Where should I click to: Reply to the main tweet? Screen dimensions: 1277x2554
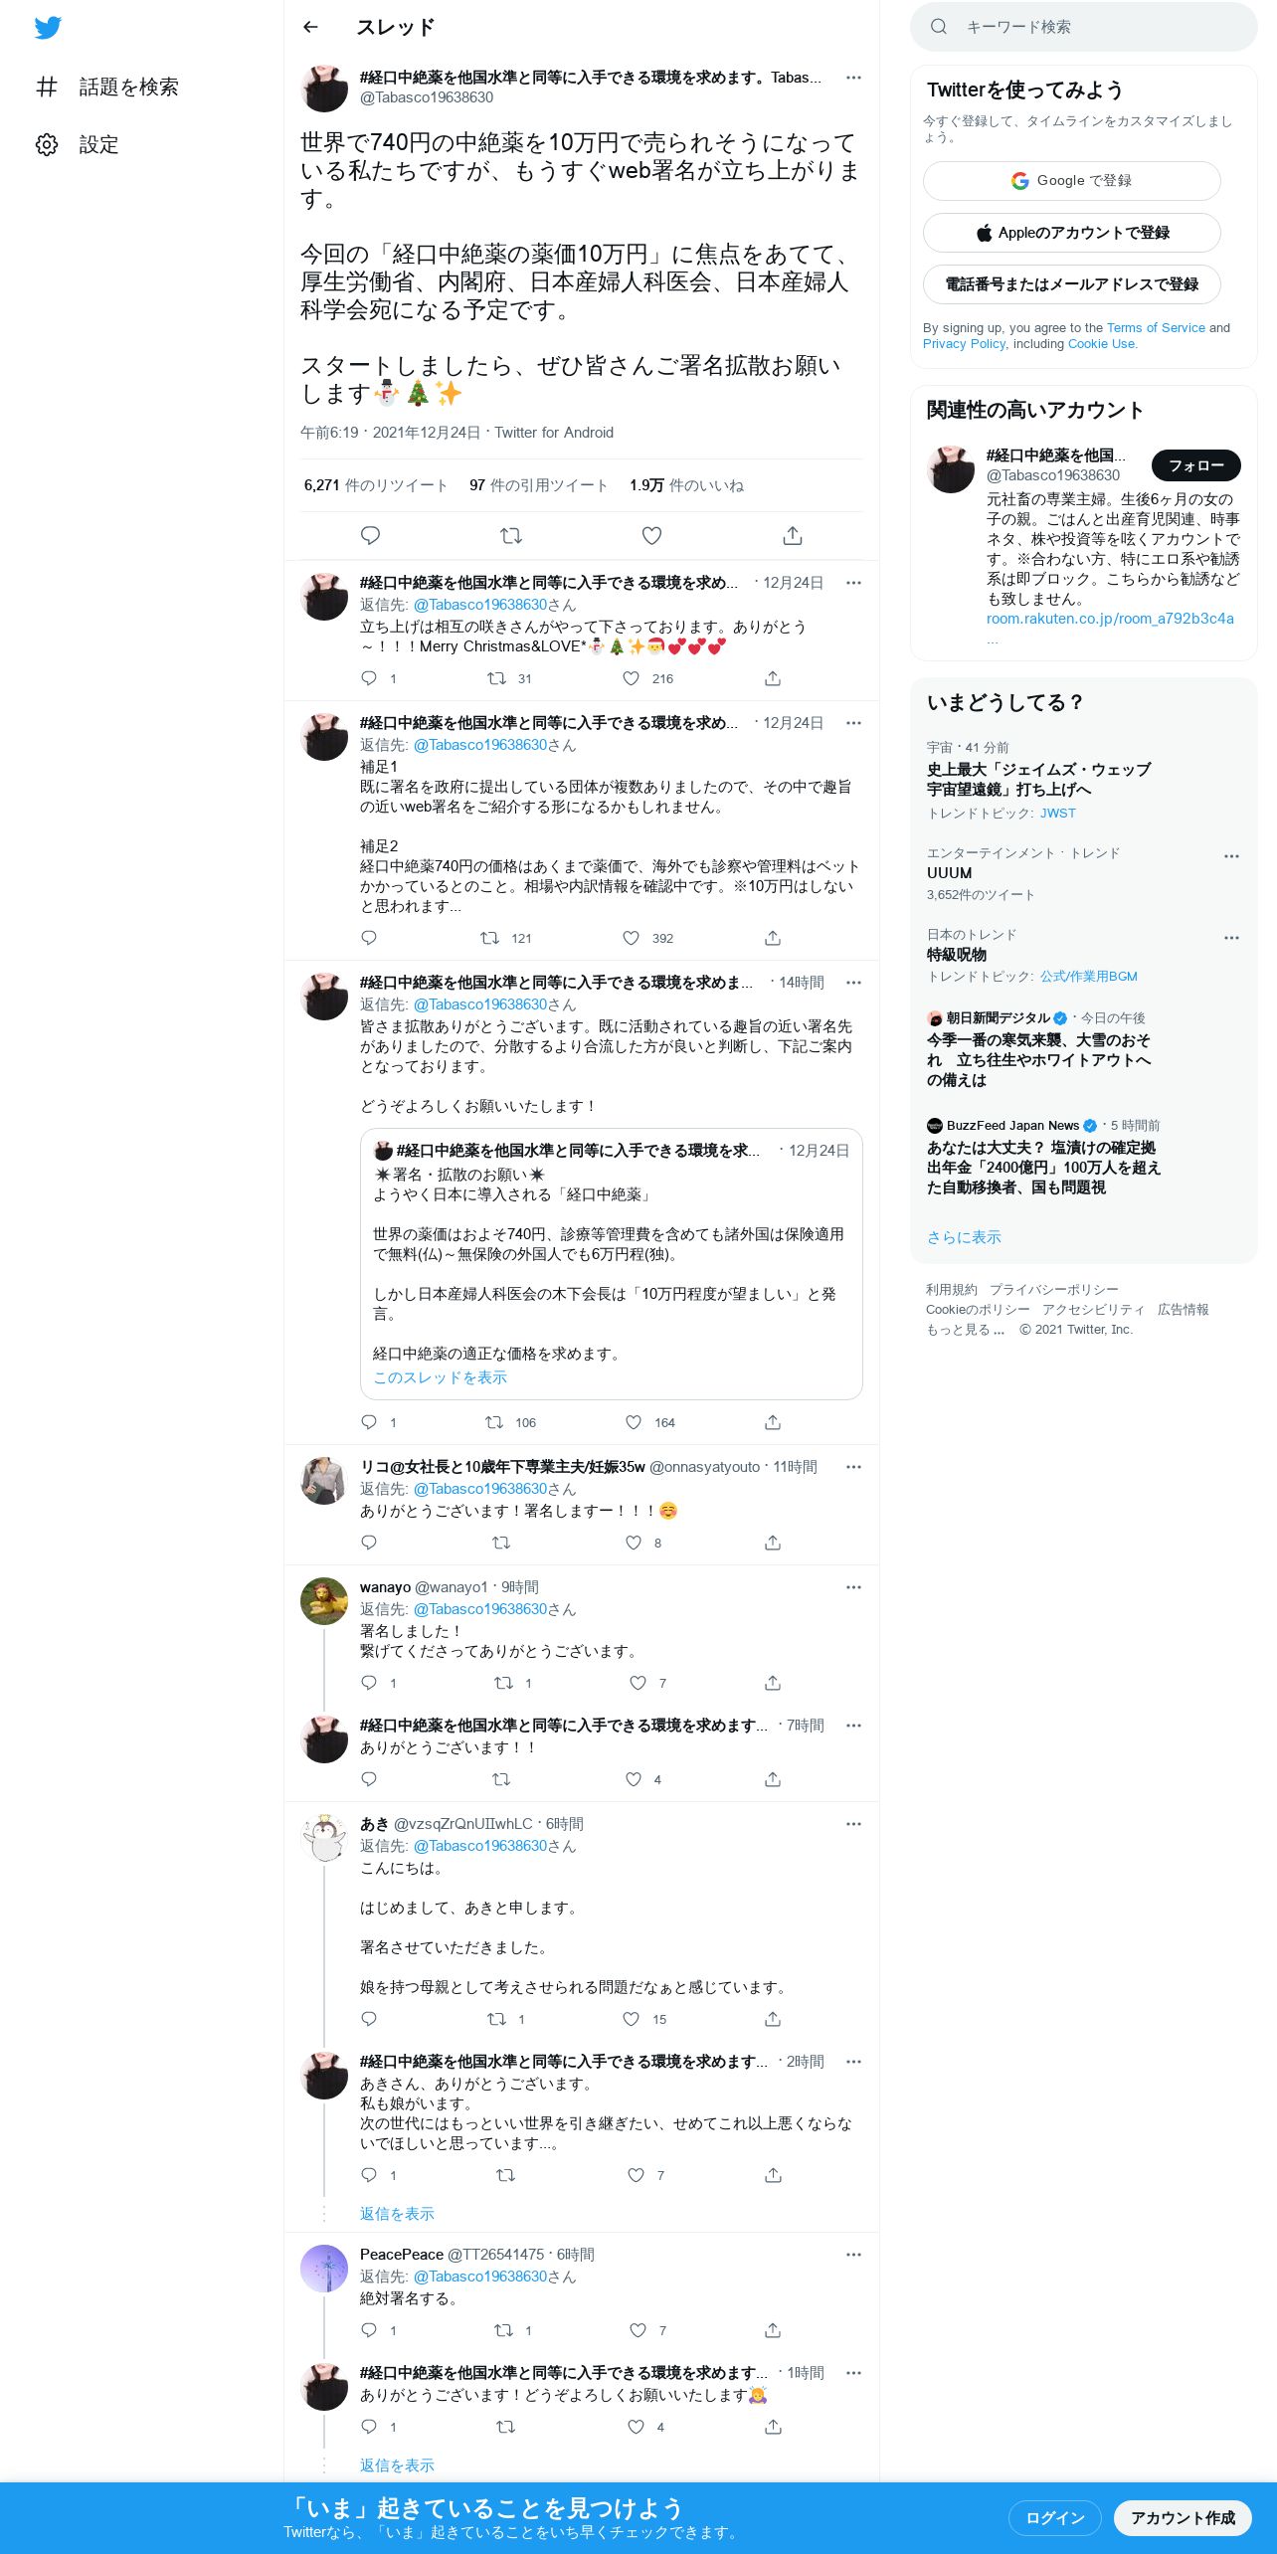[370, 535]
